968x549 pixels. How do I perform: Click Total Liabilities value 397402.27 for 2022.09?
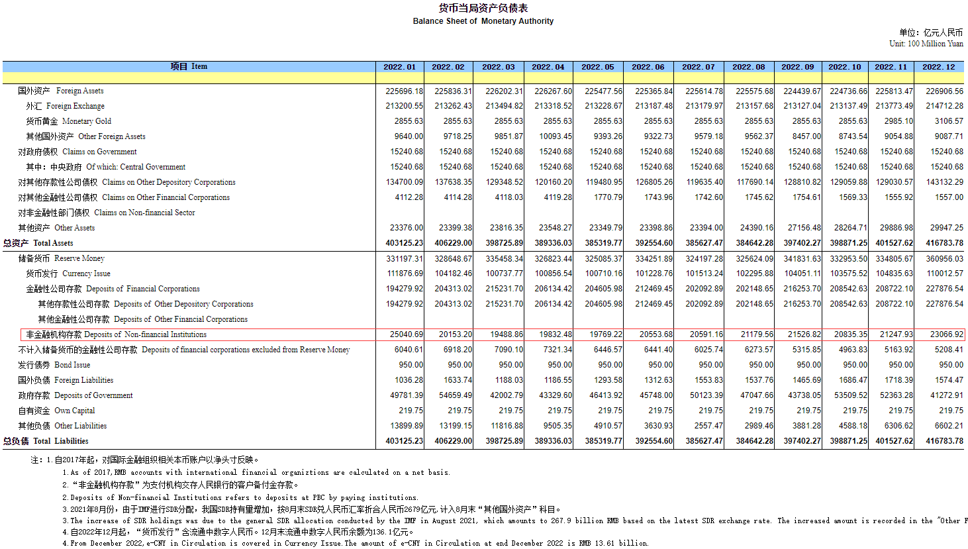pos(802,442)
